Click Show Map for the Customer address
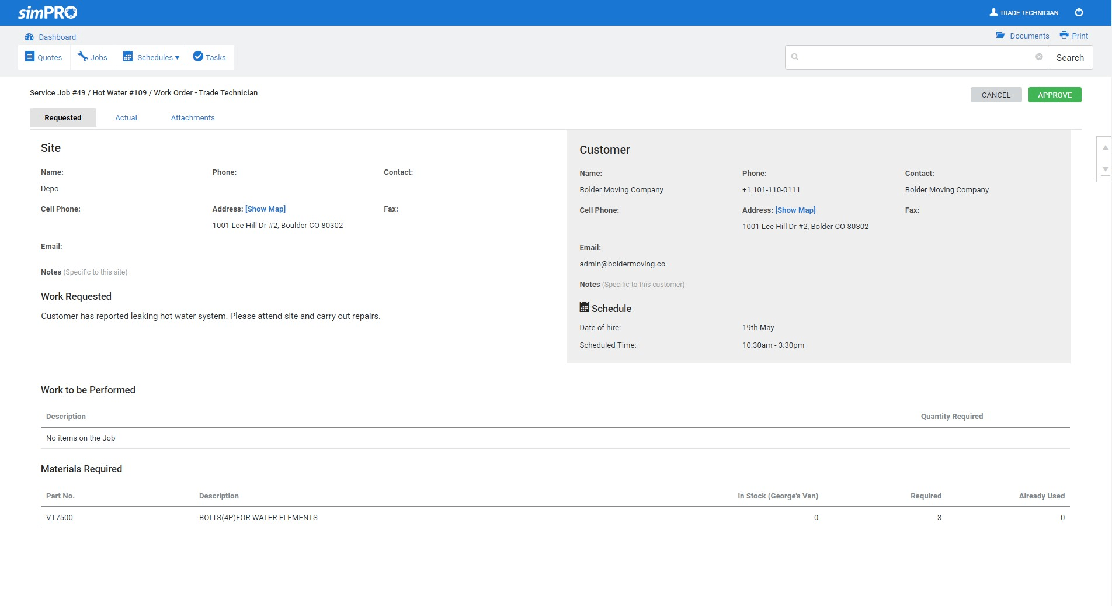Viewport: 1112px width, 606px height. coord(795,210)
